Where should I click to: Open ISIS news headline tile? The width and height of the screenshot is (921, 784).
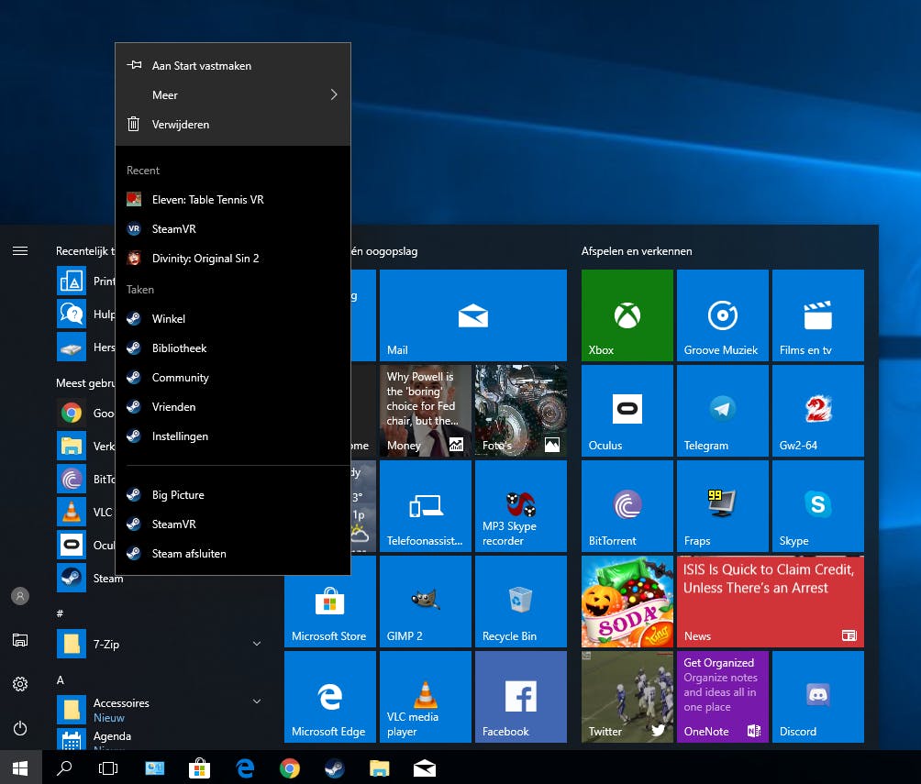(x=771, y=602)
